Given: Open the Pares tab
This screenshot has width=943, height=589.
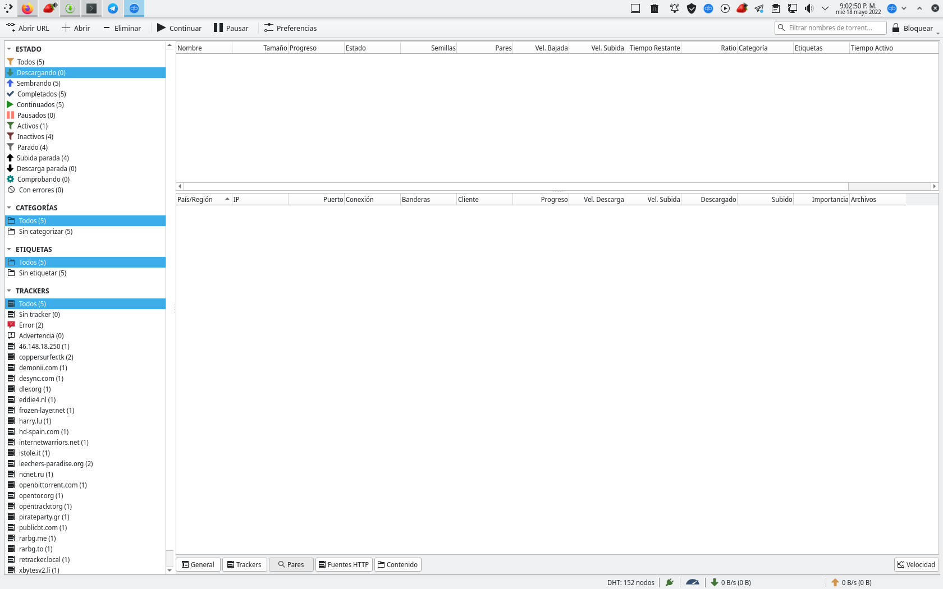Looking at the screenshot, I should [x=291, y=564].
